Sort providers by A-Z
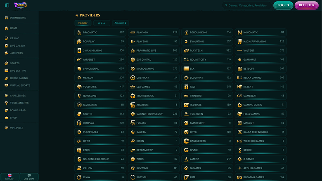The image size is (322, 181). click(102, 23)
